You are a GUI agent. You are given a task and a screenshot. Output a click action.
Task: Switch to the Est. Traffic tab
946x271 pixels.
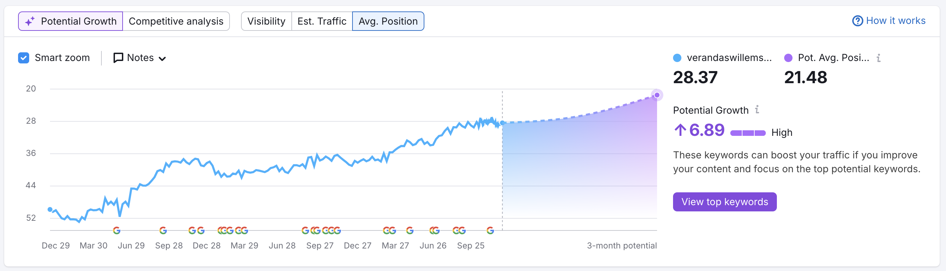pyautogui.click(x=321, y=21)
